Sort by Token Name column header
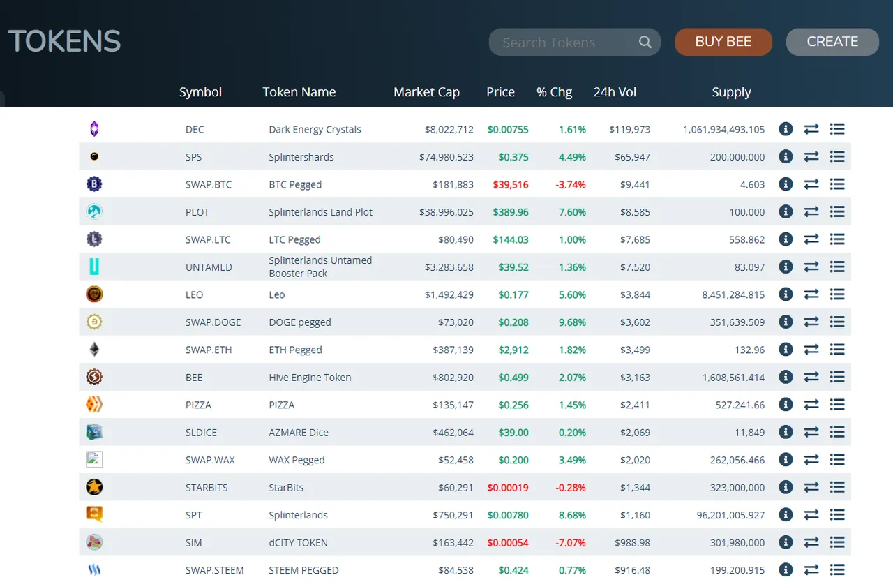 tap(299, 92)
